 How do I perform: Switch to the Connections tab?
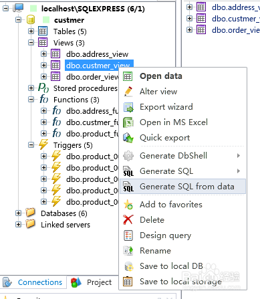[33, 282]
